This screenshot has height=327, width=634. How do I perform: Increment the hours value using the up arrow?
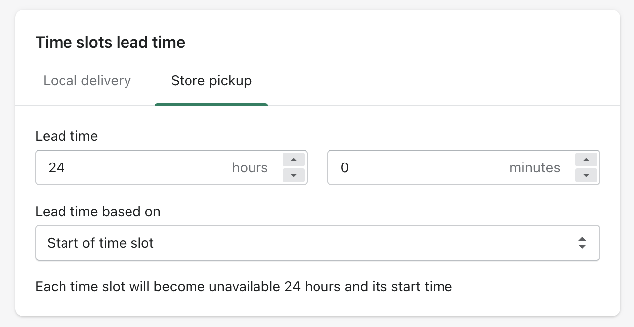pyautogui.click(x=293, y=160)
